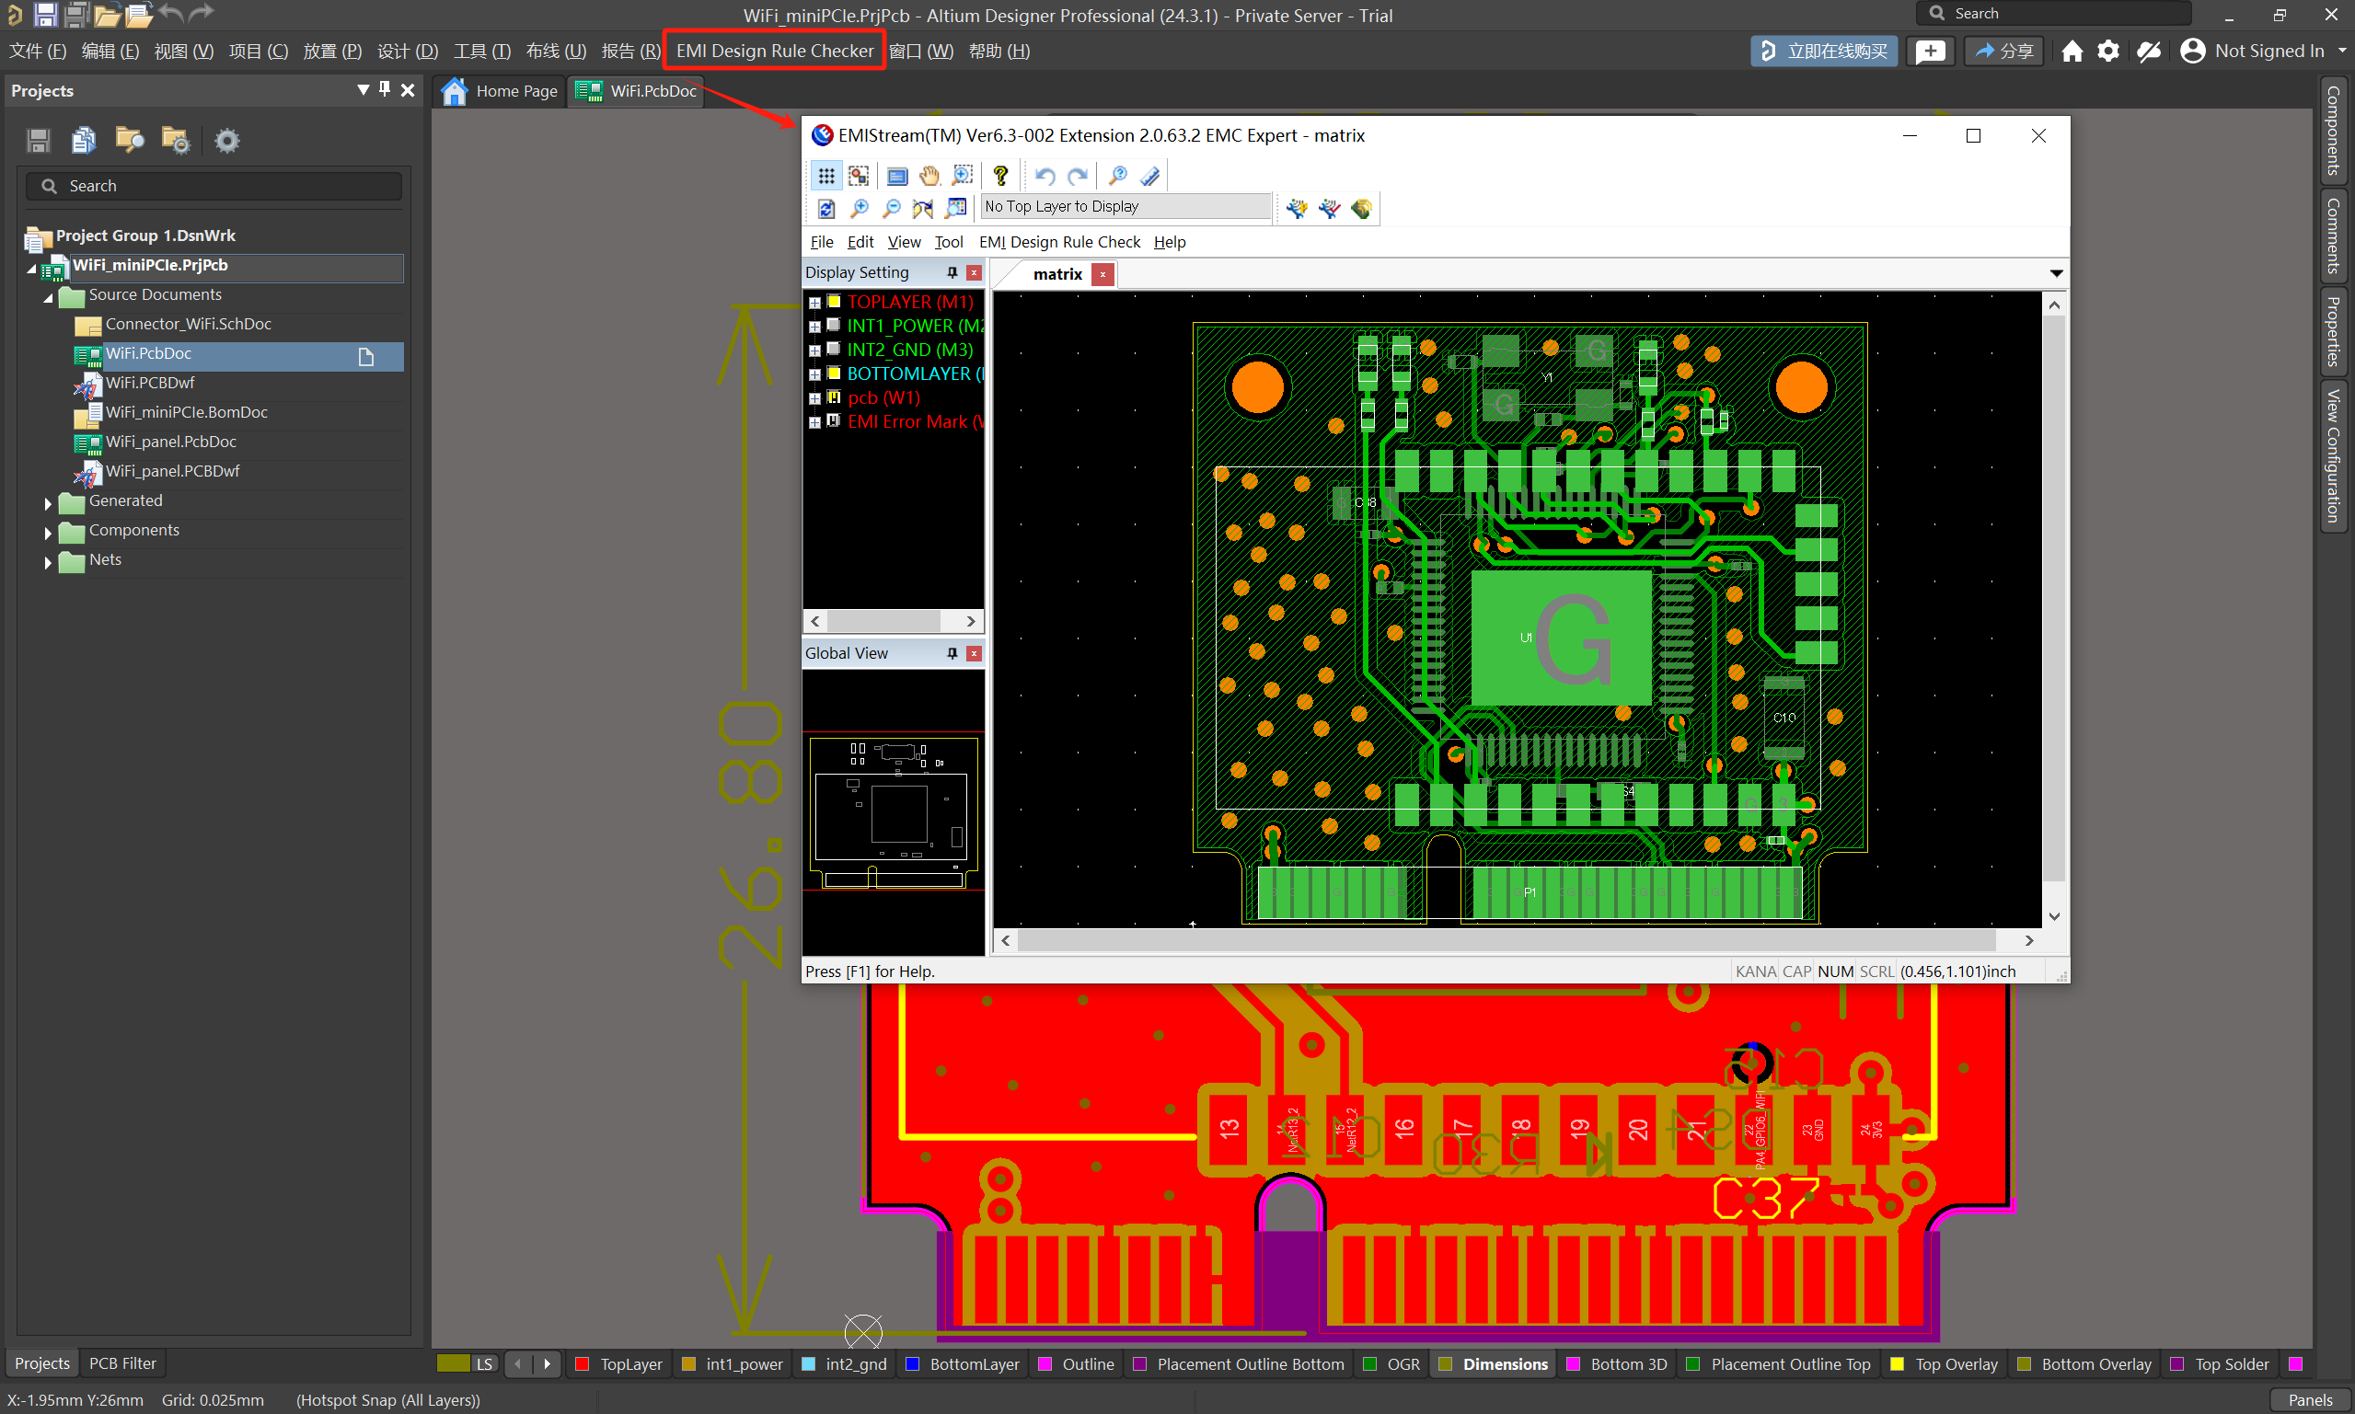Select the hand pan tool
Screen dimensions: 2355x1414
929,176
